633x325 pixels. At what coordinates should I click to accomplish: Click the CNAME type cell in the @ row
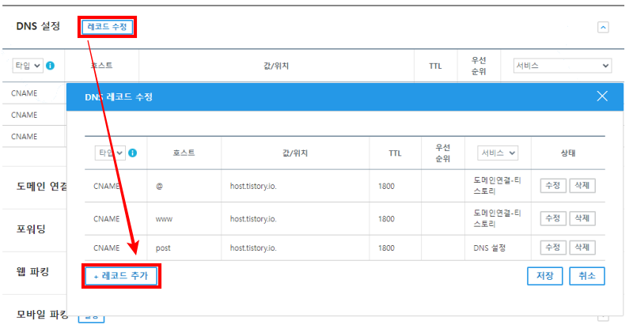107,187
